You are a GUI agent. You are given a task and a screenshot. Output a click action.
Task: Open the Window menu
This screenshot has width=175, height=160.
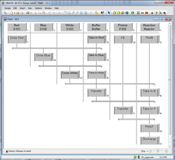(48, 8)
